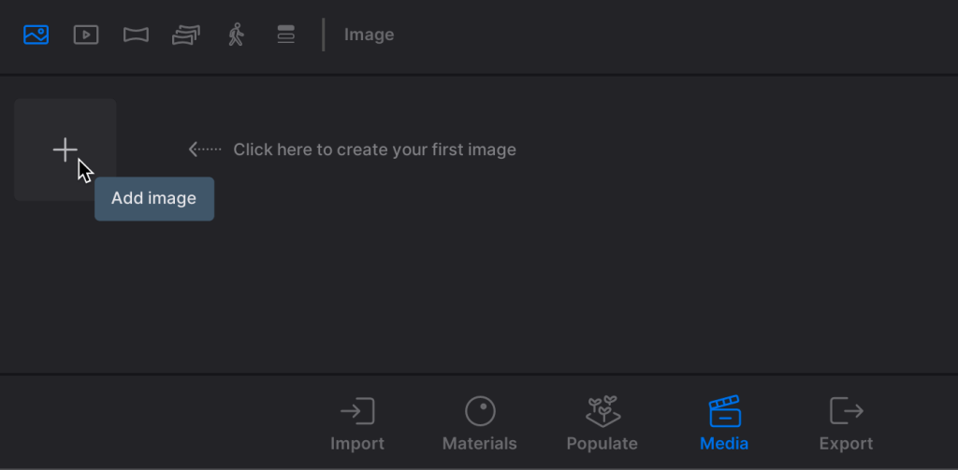Image resolution: width=958 pixels, height=470 pixels.
Task: Click the Populate plants icon
Action: pyautogui.click(x=602, y=410)
